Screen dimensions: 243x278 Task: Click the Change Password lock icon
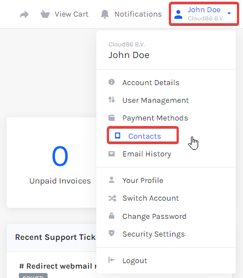pyautogui.click(x=111, y=216)
